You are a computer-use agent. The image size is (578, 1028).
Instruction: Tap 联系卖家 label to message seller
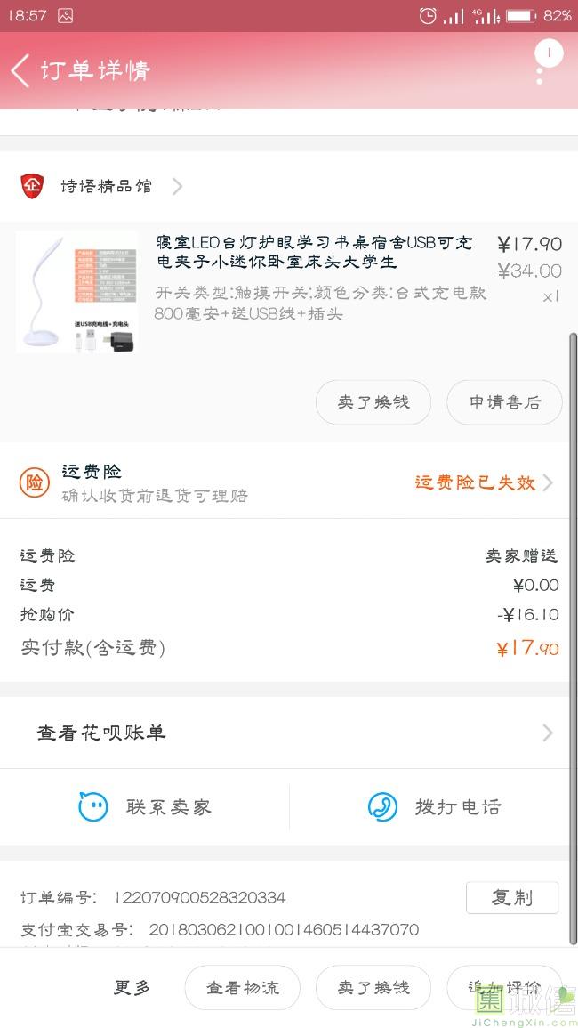[168, 807]
